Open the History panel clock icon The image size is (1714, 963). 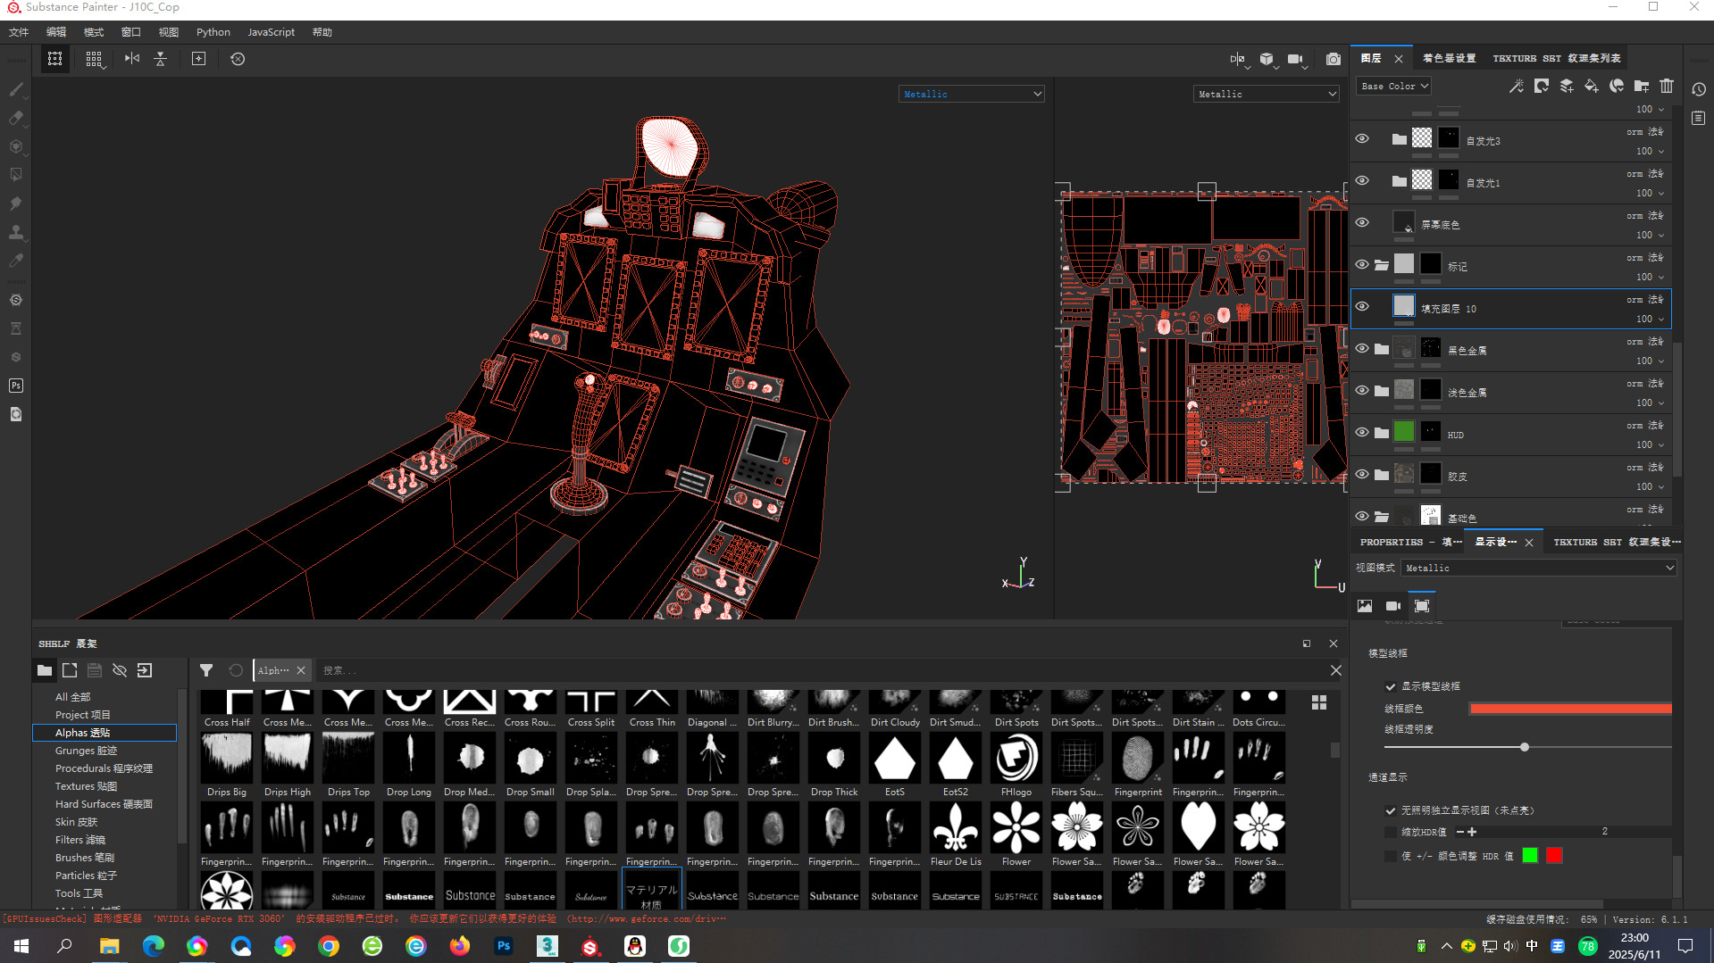click(x=1699, y=89)
